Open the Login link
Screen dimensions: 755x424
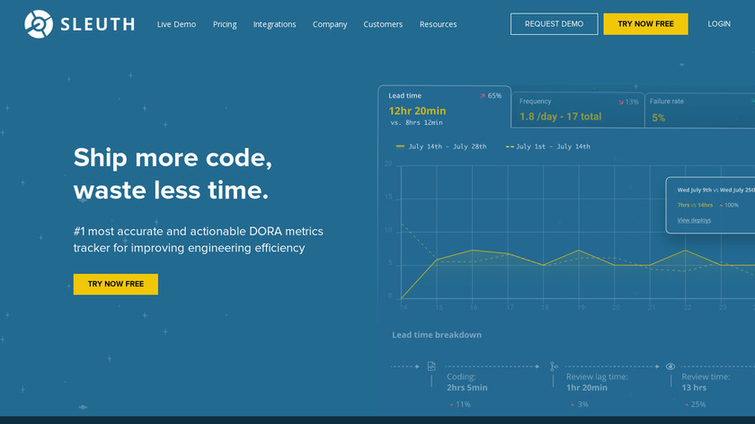tap(719, 24)
